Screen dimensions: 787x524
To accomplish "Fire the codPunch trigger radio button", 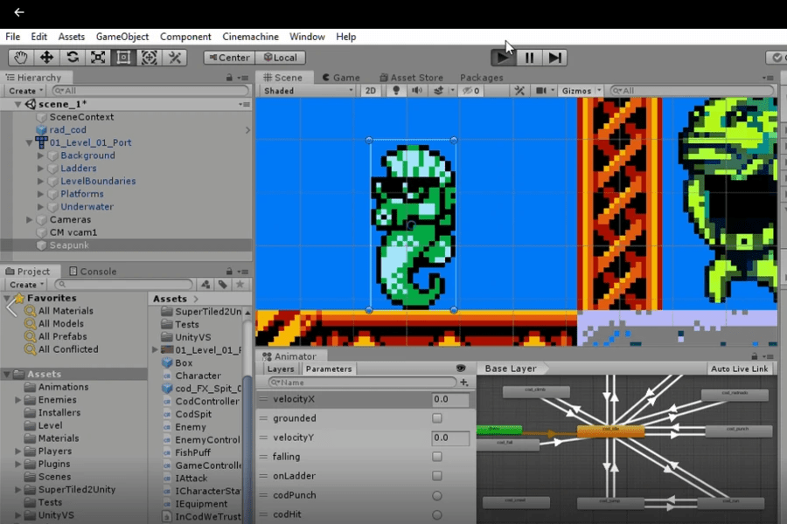I will (437, 495).
